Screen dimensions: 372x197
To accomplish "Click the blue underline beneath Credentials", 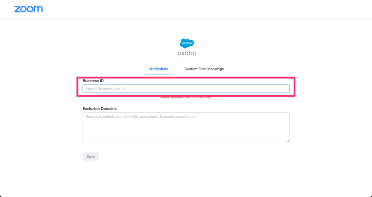I will pos(158,74).
